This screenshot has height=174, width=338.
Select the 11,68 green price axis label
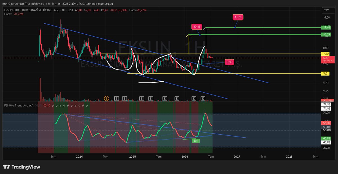pyautogui.click(x=327, y=28)
